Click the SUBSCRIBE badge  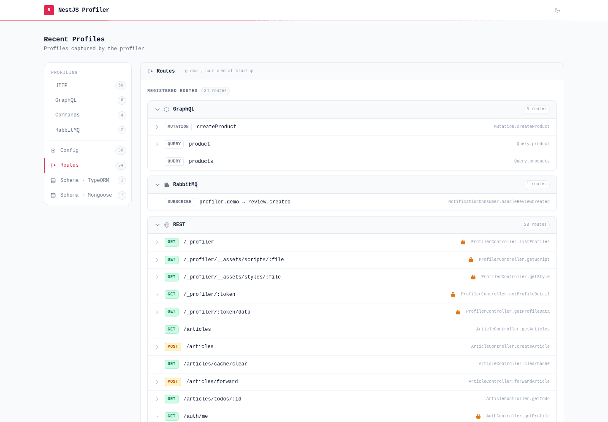point(179,202)
